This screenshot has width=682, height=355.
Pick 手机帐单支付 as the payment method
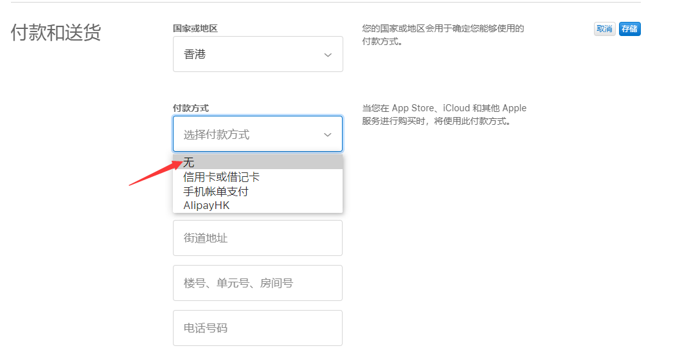(x=216, y=192)
